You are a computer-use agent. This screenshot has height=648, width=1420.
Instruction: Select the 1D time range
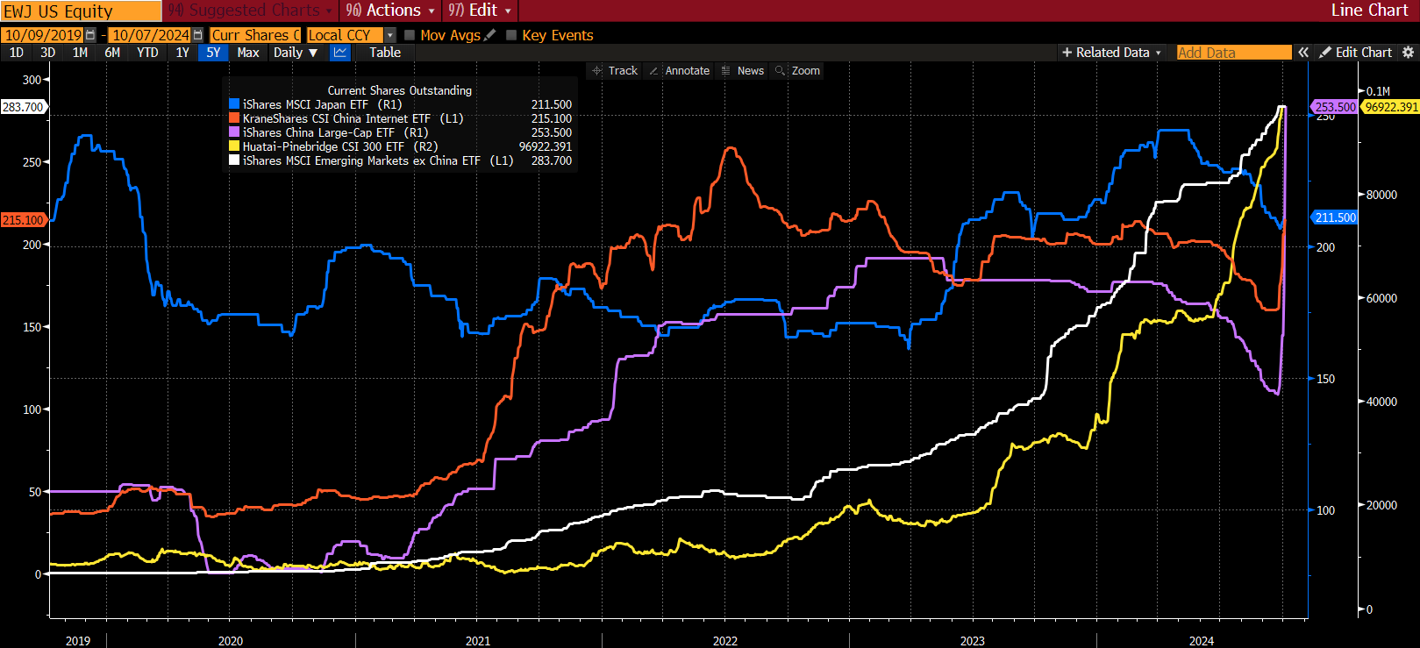[17, 53]
